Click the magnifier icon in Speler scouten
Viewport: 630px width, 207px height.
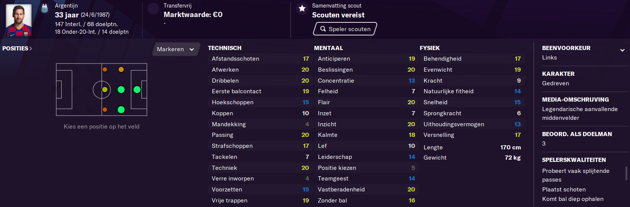(x=323, y=29)
